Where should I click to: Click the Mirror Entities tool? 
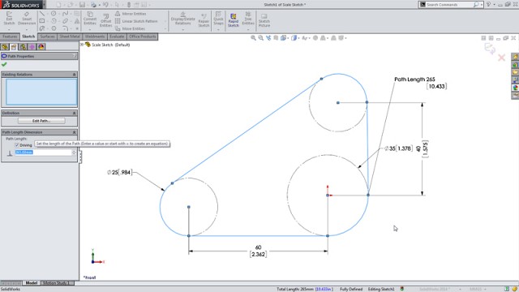[131, 14]
